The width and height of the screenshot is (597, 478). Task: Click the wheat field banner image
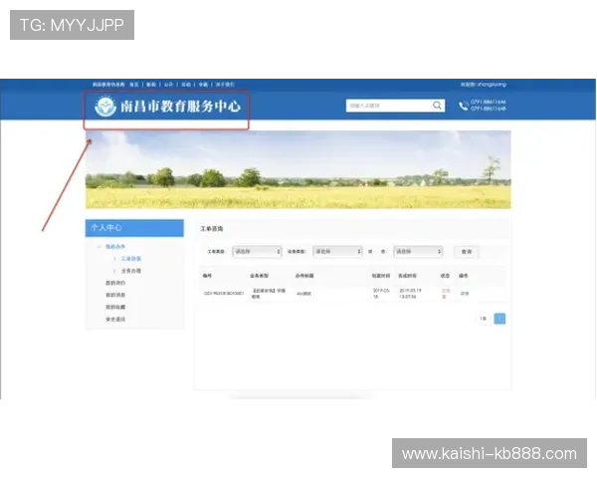click(298, 169)
